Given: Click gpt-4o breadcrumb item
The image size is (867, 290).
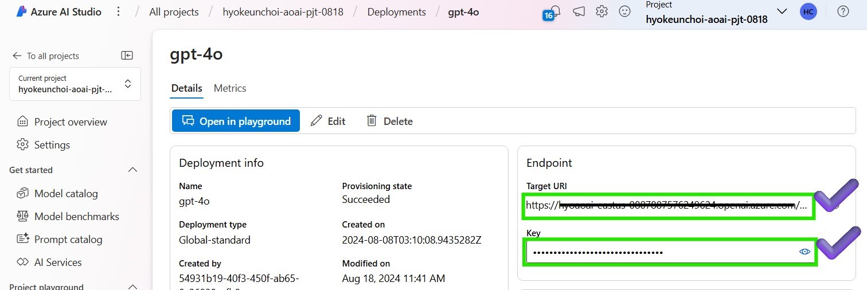Looking at the screenshot, I should [463, 11].
